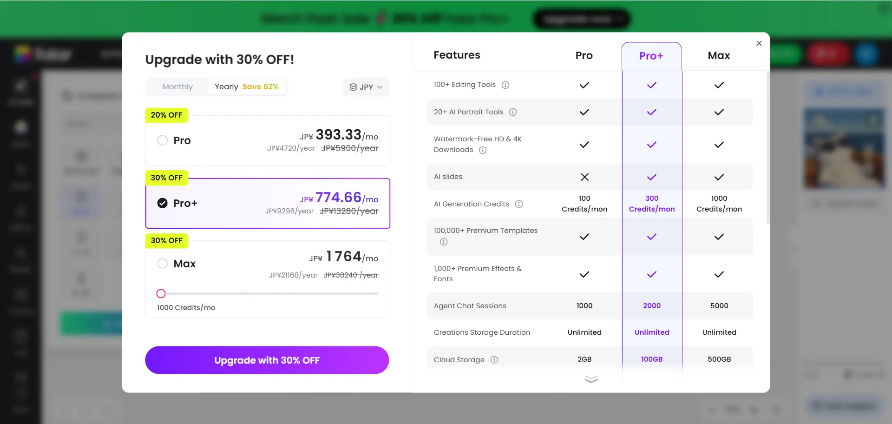Switch to Monthly billing tab
This screenshot has width=892, height=424.
click(x=177, y=87)
